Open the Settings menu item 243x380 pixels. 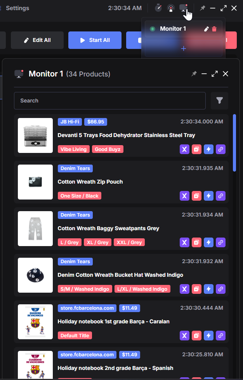pos(17,8)
